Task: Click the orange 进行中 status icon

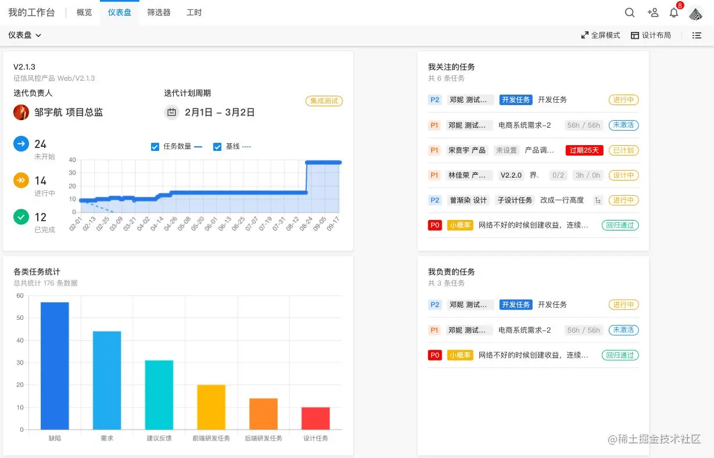Action: pyautogui.click(x=21, y=181)
